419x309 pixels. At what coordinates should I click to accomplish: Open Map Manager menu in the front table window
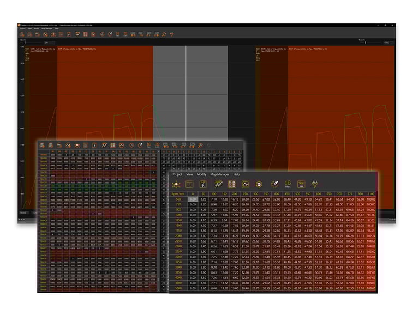[x=220, y=174]
